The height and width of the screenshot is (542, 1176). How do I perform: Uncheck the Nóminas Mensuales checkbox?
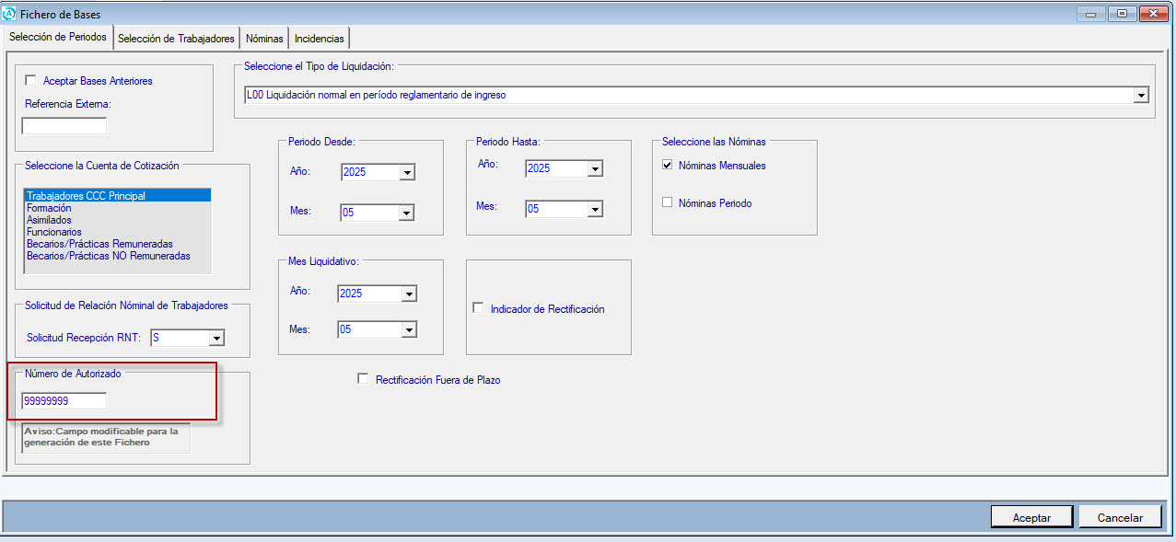click(x=668, y=166)
